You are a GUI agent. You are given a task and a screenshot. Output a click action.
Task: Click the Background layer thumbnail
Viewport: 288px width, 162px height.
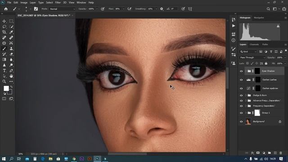click(x=248, y=121)
